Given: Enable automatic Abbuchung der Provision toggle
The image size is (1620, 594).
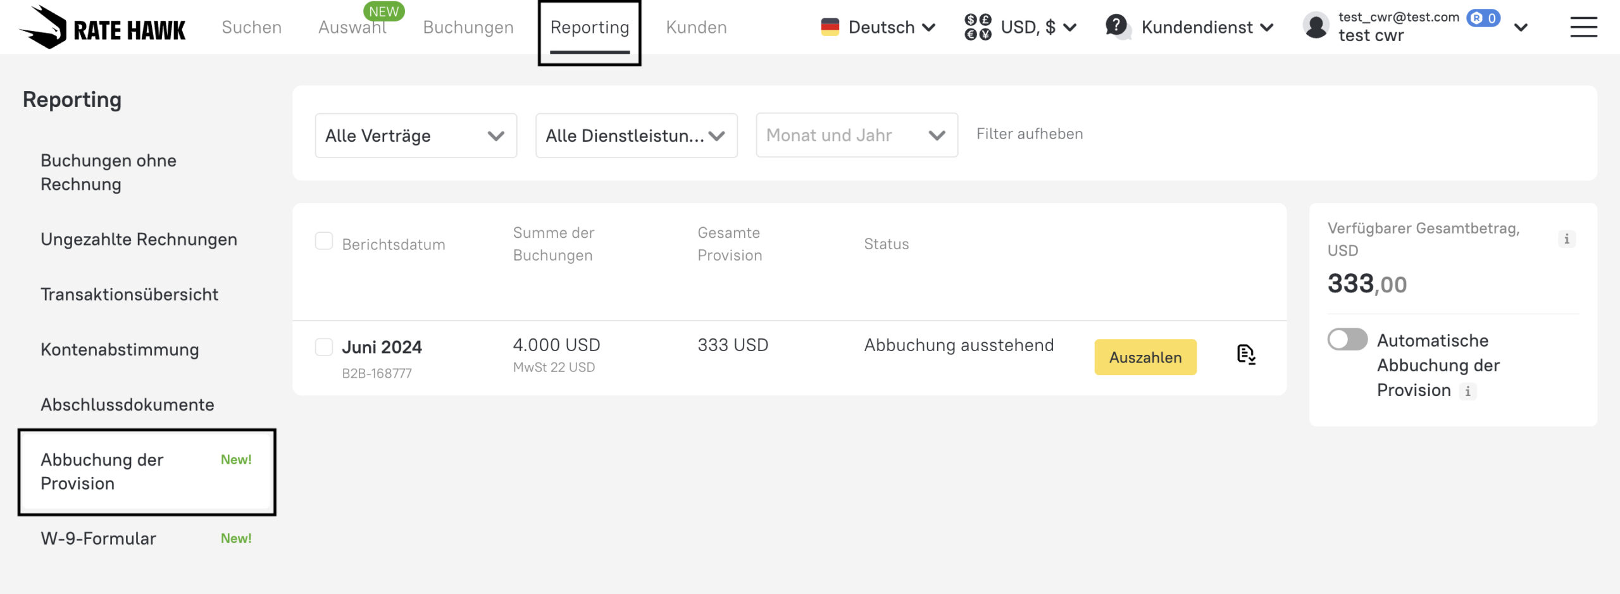Looking at the screenshot, I should [1347, 340].
